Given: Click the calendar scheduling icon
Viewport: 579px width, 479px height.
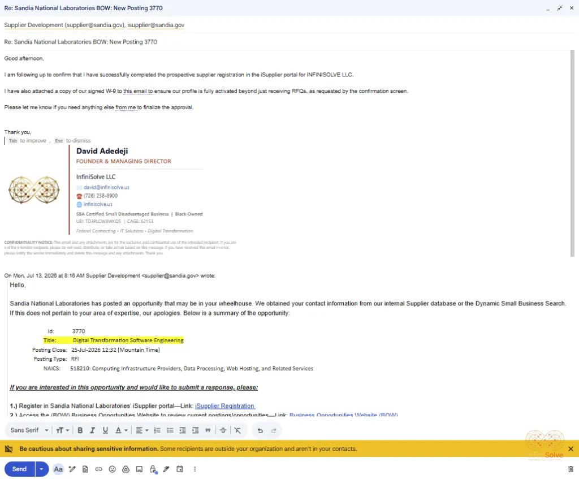Looking at the screenshot, I should (x=180, y=469).
